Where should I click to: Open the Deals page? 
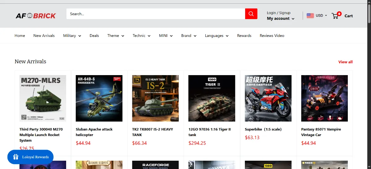[x=94, y=36]
